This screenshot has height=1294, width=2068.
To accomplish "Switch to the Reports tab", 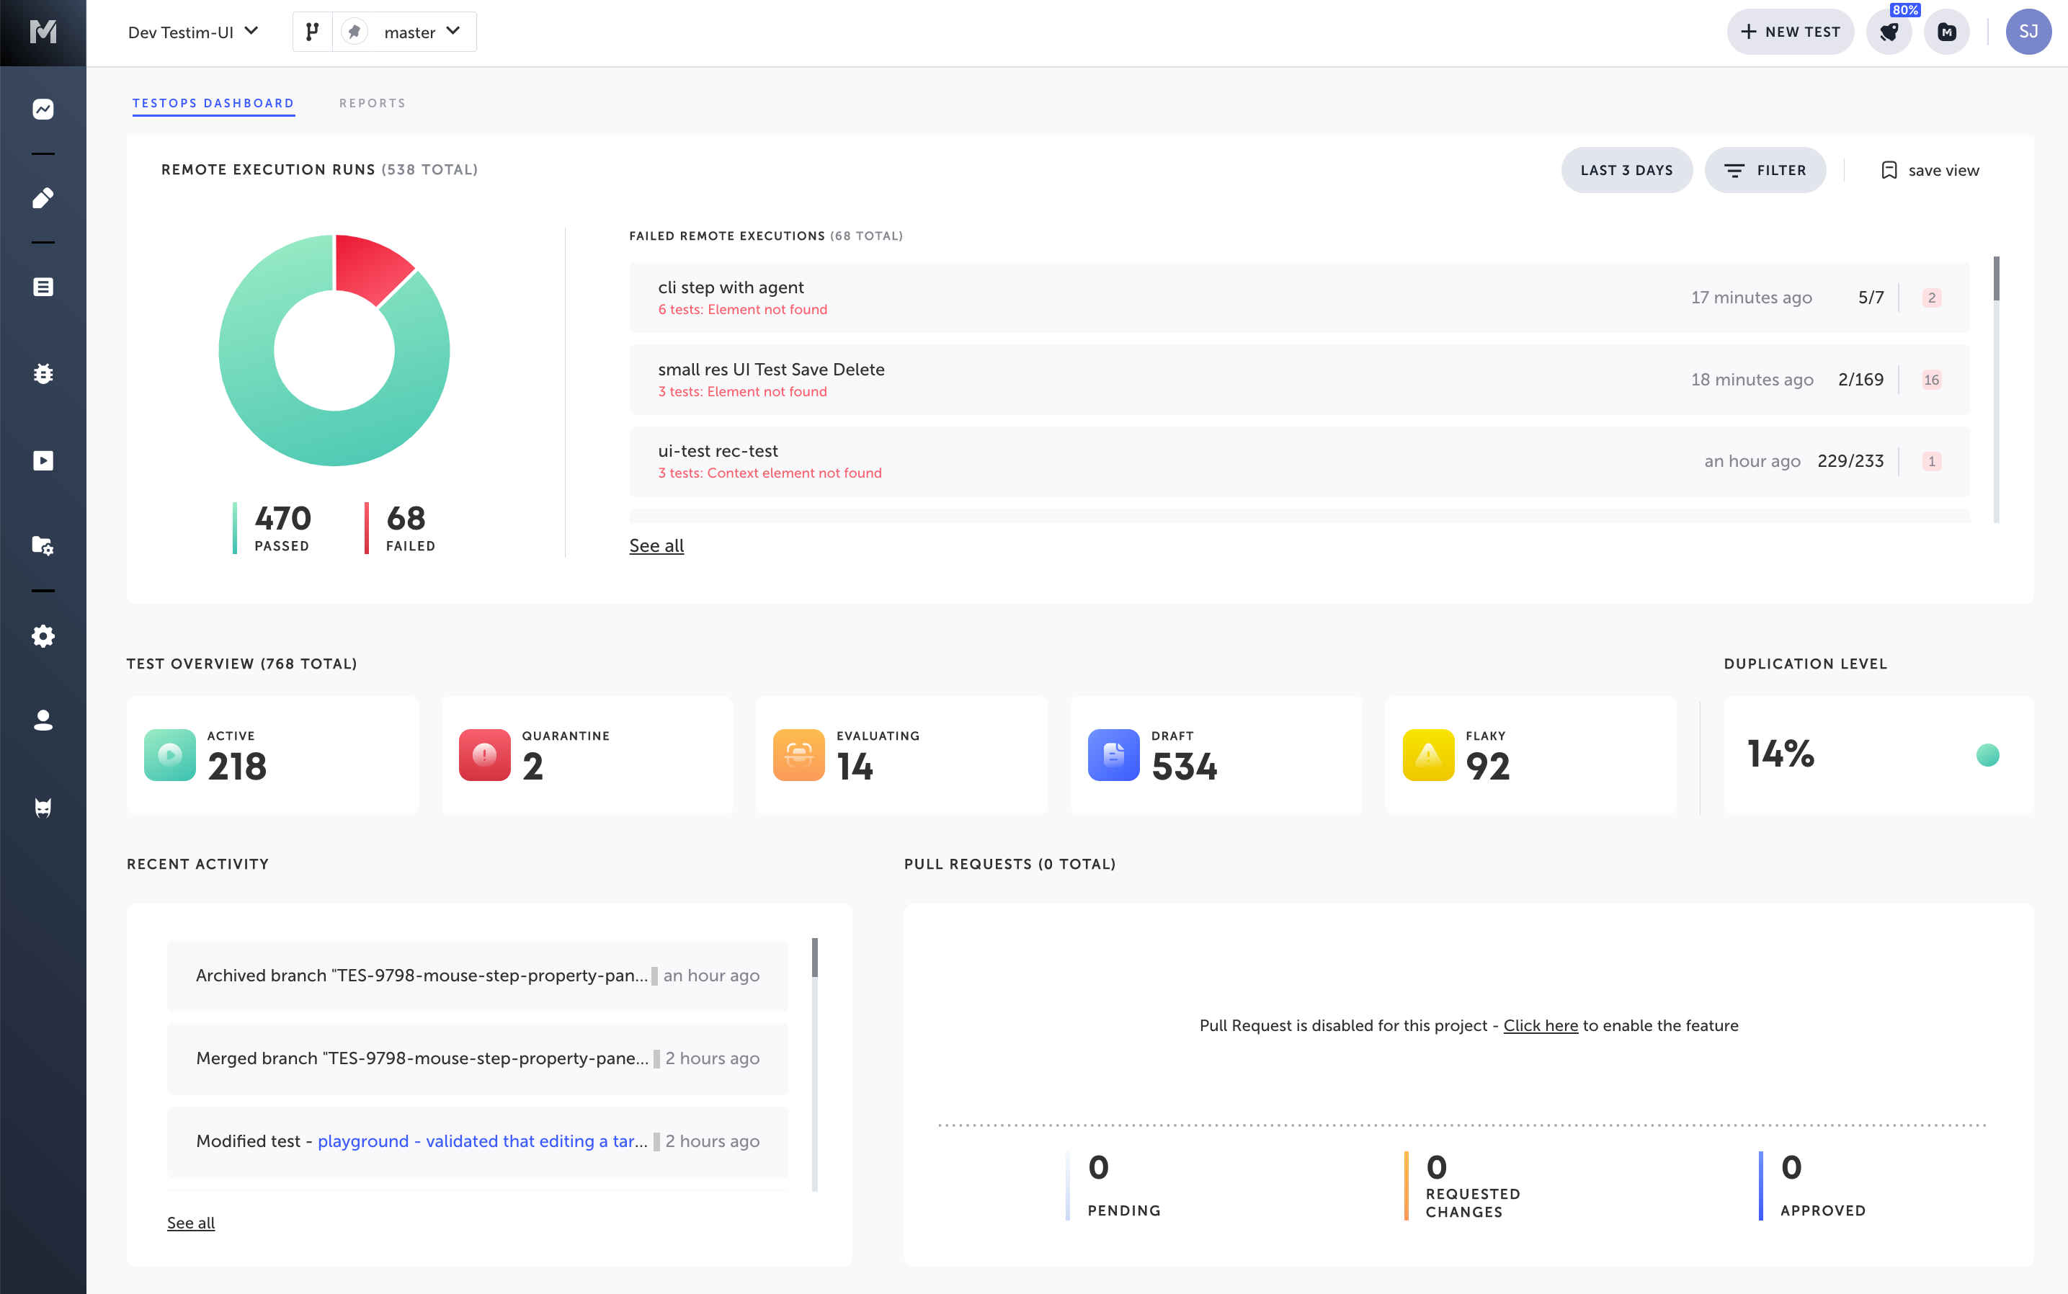I will 373,103.
